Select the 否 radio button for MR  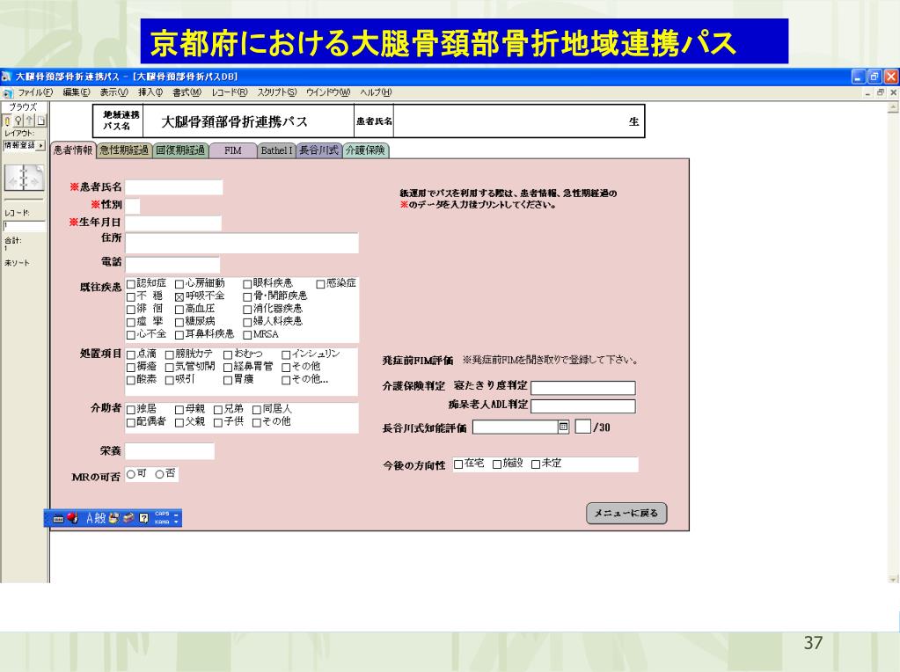click(x=159, y=474)
